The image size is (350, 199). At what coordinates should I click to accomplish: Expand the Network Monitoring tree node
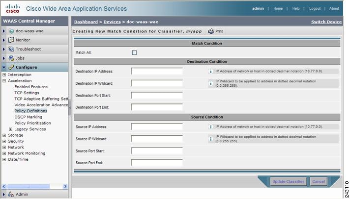click(x=4, y=153)
